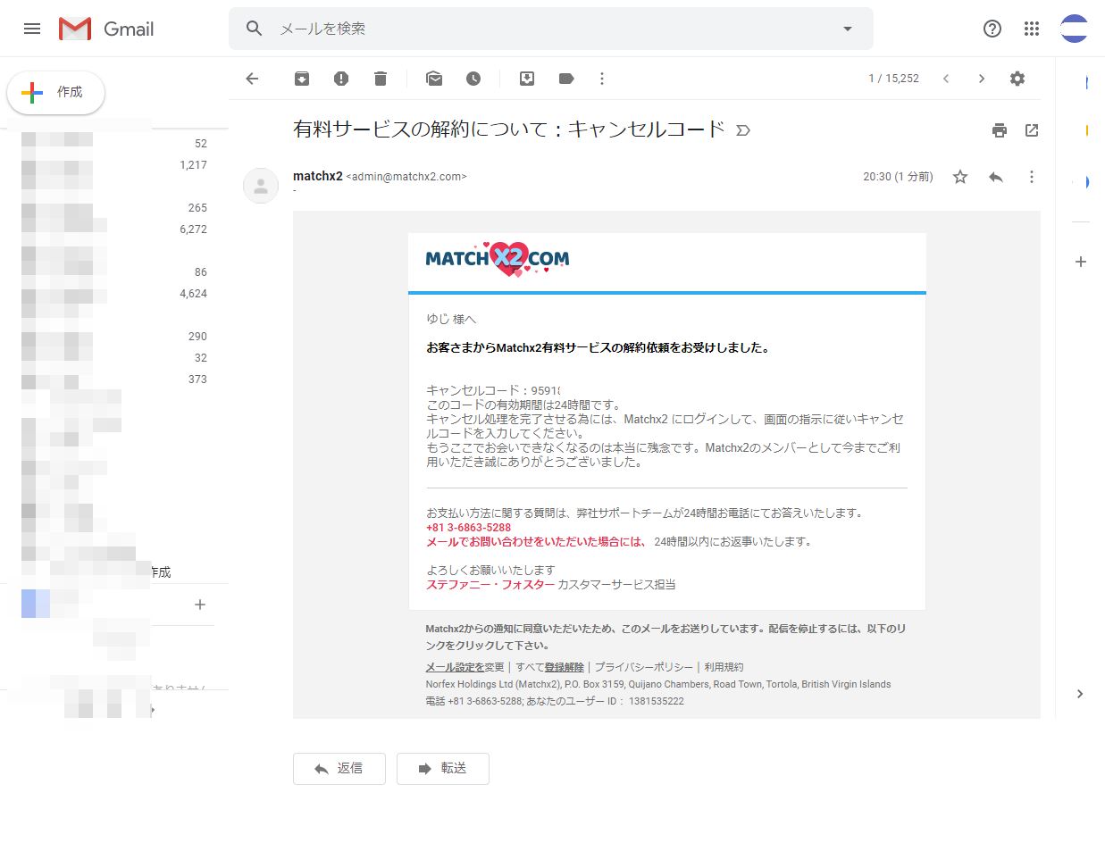1105x851 pixels.
Task: Open the support help icon
Action: [x=992, y=29]
